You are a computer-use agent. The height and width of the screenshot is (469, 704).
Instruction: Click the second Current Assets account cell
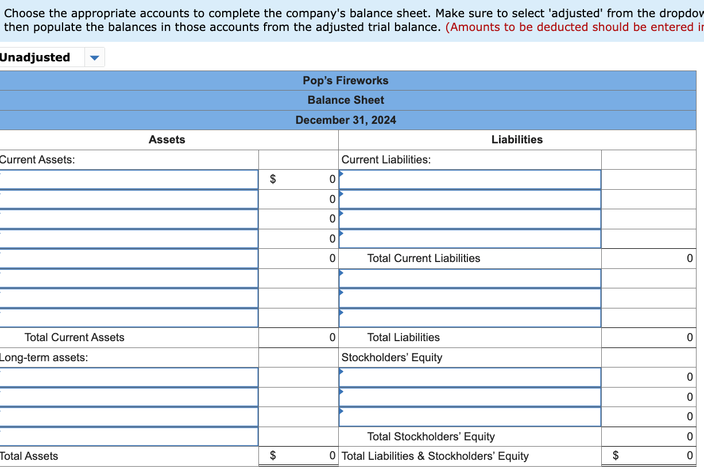point(129,199)
